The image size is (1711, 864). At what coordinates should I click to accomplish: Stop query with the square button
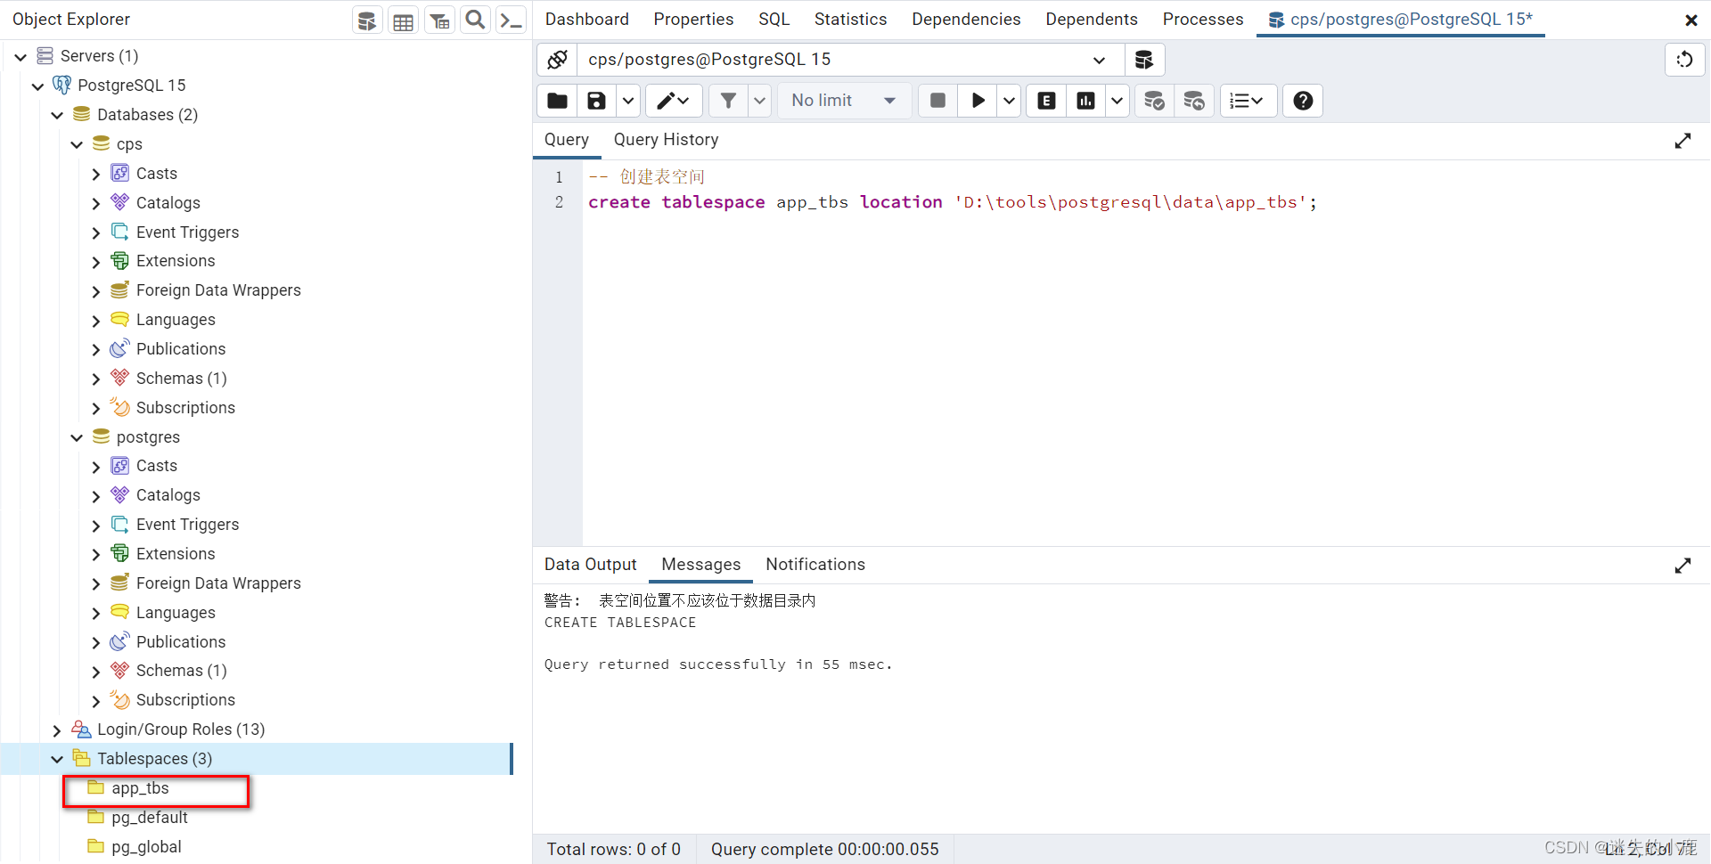click(937, 101)
